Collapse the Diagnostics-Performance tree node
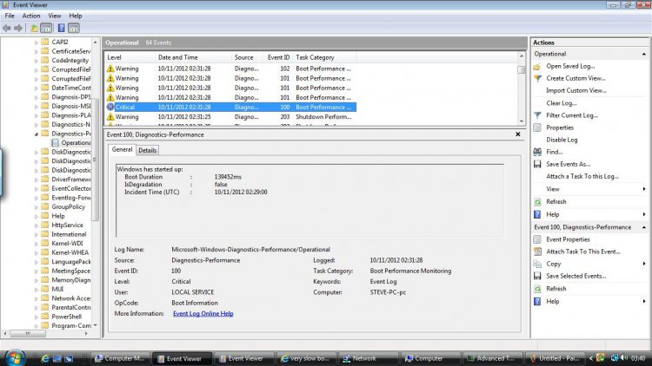 pos(36,134)
